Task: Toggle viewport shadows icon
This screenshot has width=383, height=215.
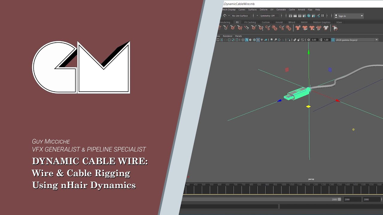Action: click(x=266, y=40)
